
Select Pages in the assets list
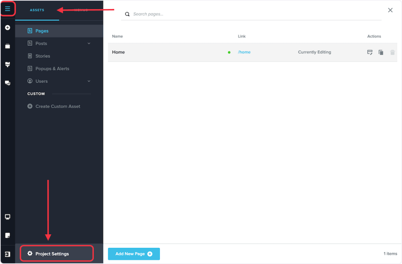pyautogui.click(x=42, y=31)
